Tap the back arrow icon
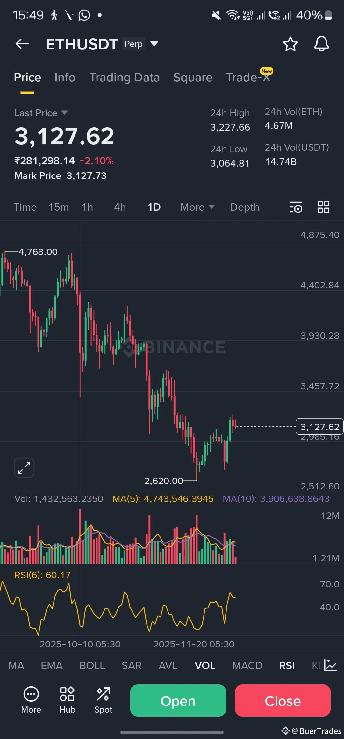 click(22, 44)
